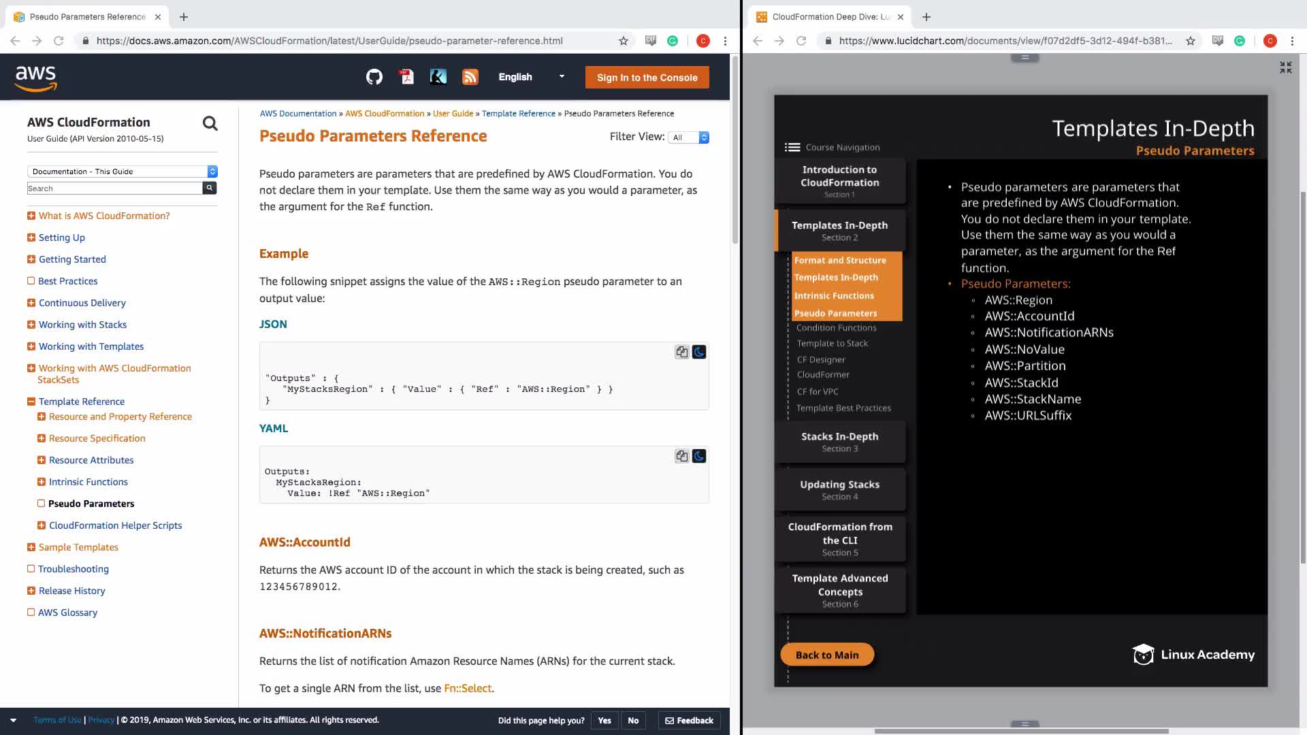Exit fullscreen in Lucidchart viewer

tap(1285, 67)
